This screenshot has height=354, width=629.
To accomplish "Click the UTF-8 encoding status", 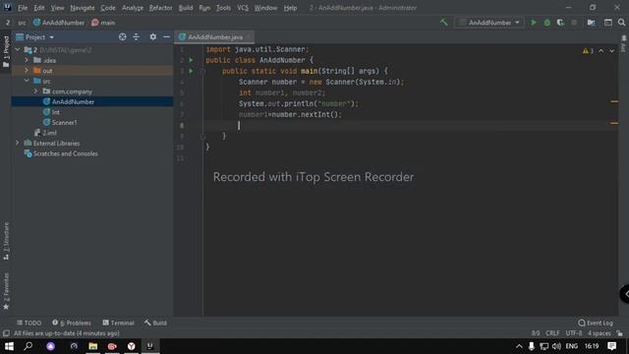I will click(573, 333).
